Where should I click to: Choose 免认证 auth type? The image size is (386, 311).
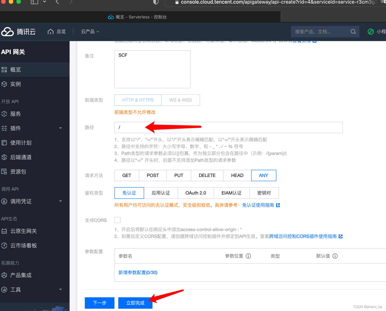129,193
